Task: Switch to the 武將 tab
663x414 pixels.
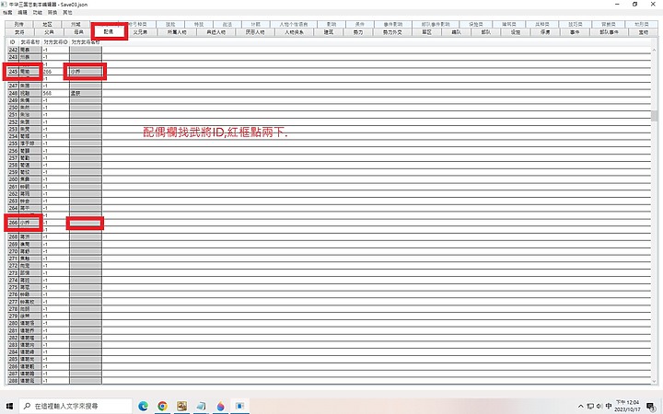Action: click(19, 32)
